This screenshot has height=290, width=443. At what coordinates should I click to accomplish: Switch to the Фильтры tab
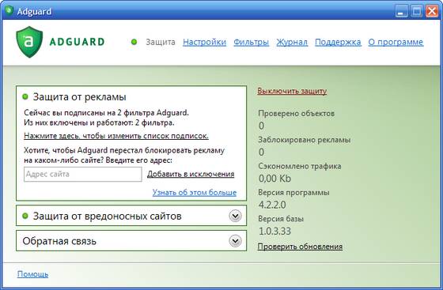point(252,42)
